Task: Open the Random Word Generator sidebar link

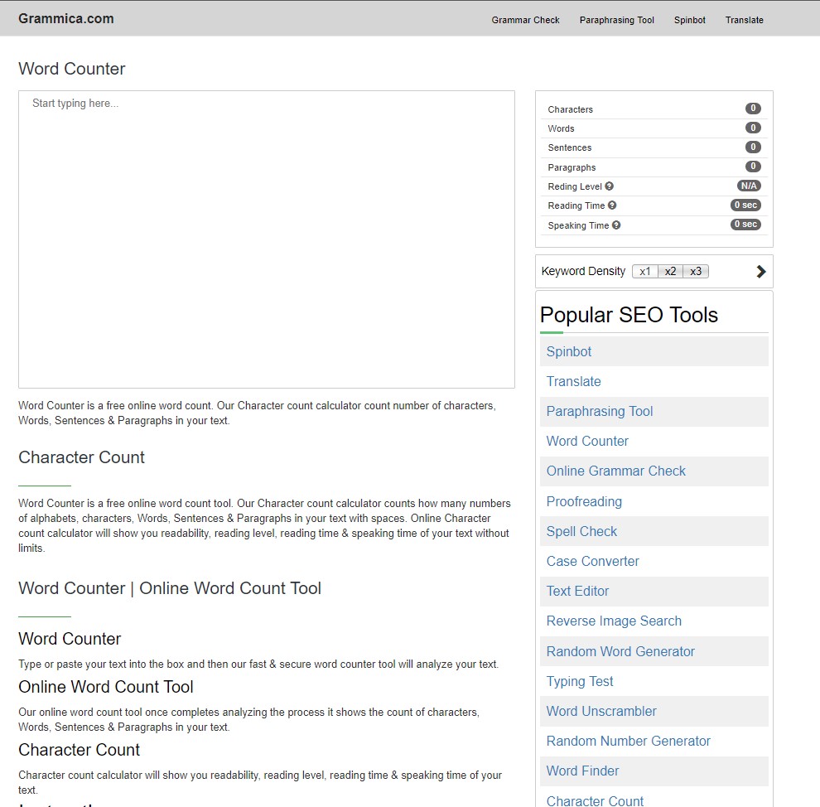Action: pos(620,651)
